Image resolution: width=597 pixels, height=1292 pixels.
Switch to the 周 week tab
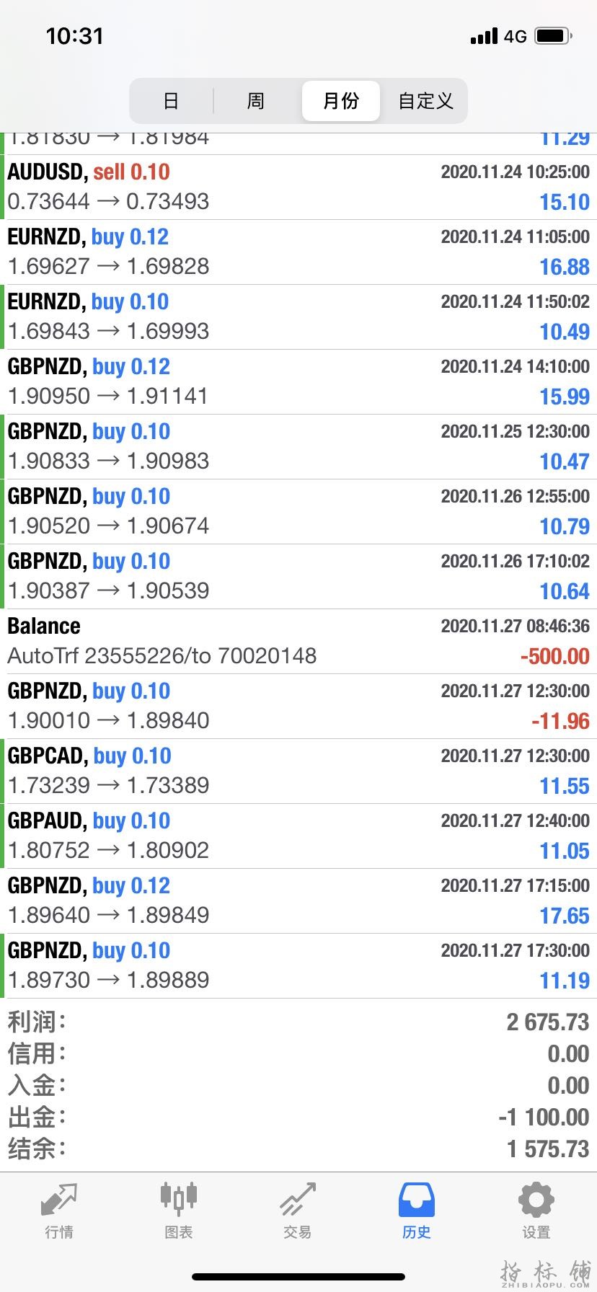click(256, 101)
